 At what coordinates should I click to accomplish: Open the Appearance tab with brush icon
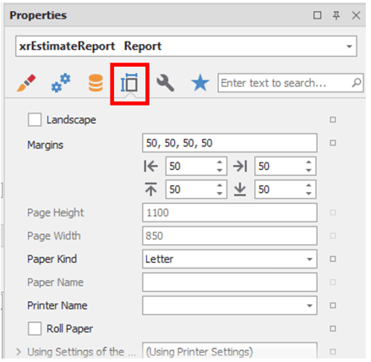(26, 83)
